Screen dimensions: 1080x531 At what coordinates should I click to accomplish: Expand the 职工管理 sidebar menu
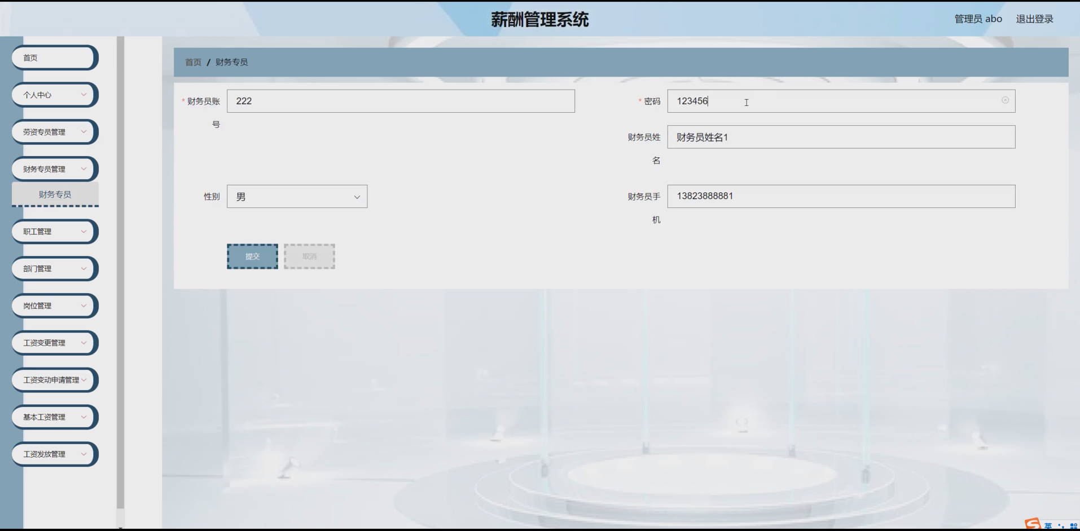(x=55, y=232)
